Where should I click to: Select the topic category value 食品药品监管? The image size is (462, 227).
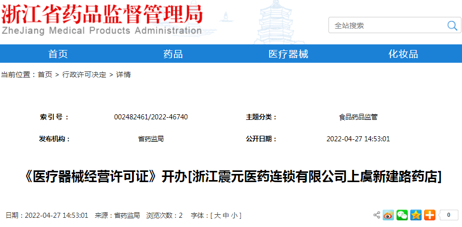(x=358, y=117)
